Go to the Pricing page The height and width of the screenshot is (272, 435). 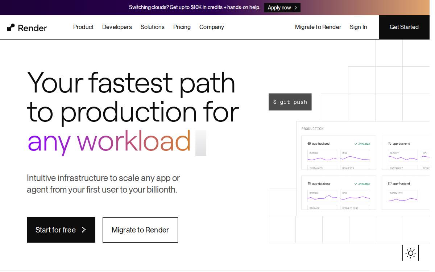coord(182,27)
